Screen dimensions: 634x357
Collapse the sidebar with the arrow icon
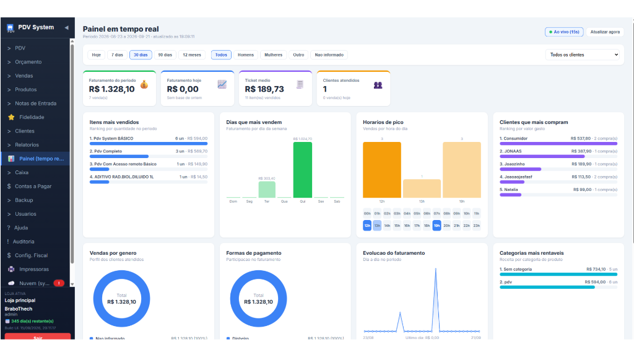[x=66, y=27]
